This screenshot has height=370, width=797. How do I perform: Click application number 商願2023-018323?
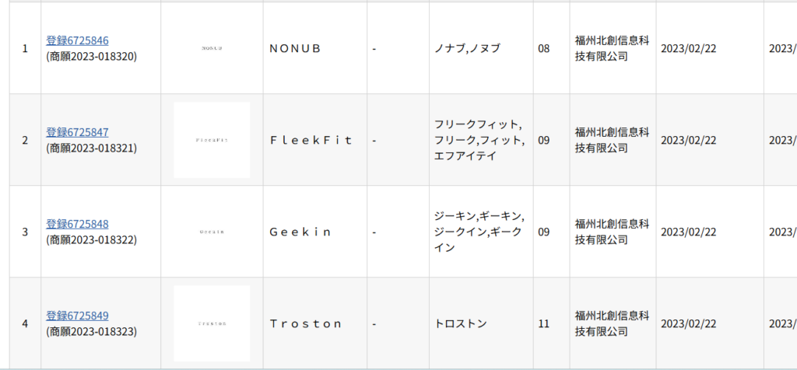pos(92,332)
